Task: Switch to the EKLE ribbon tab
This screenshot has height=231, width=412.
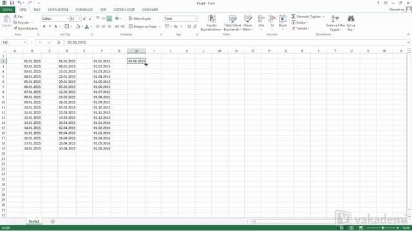Action: (37, 10)
